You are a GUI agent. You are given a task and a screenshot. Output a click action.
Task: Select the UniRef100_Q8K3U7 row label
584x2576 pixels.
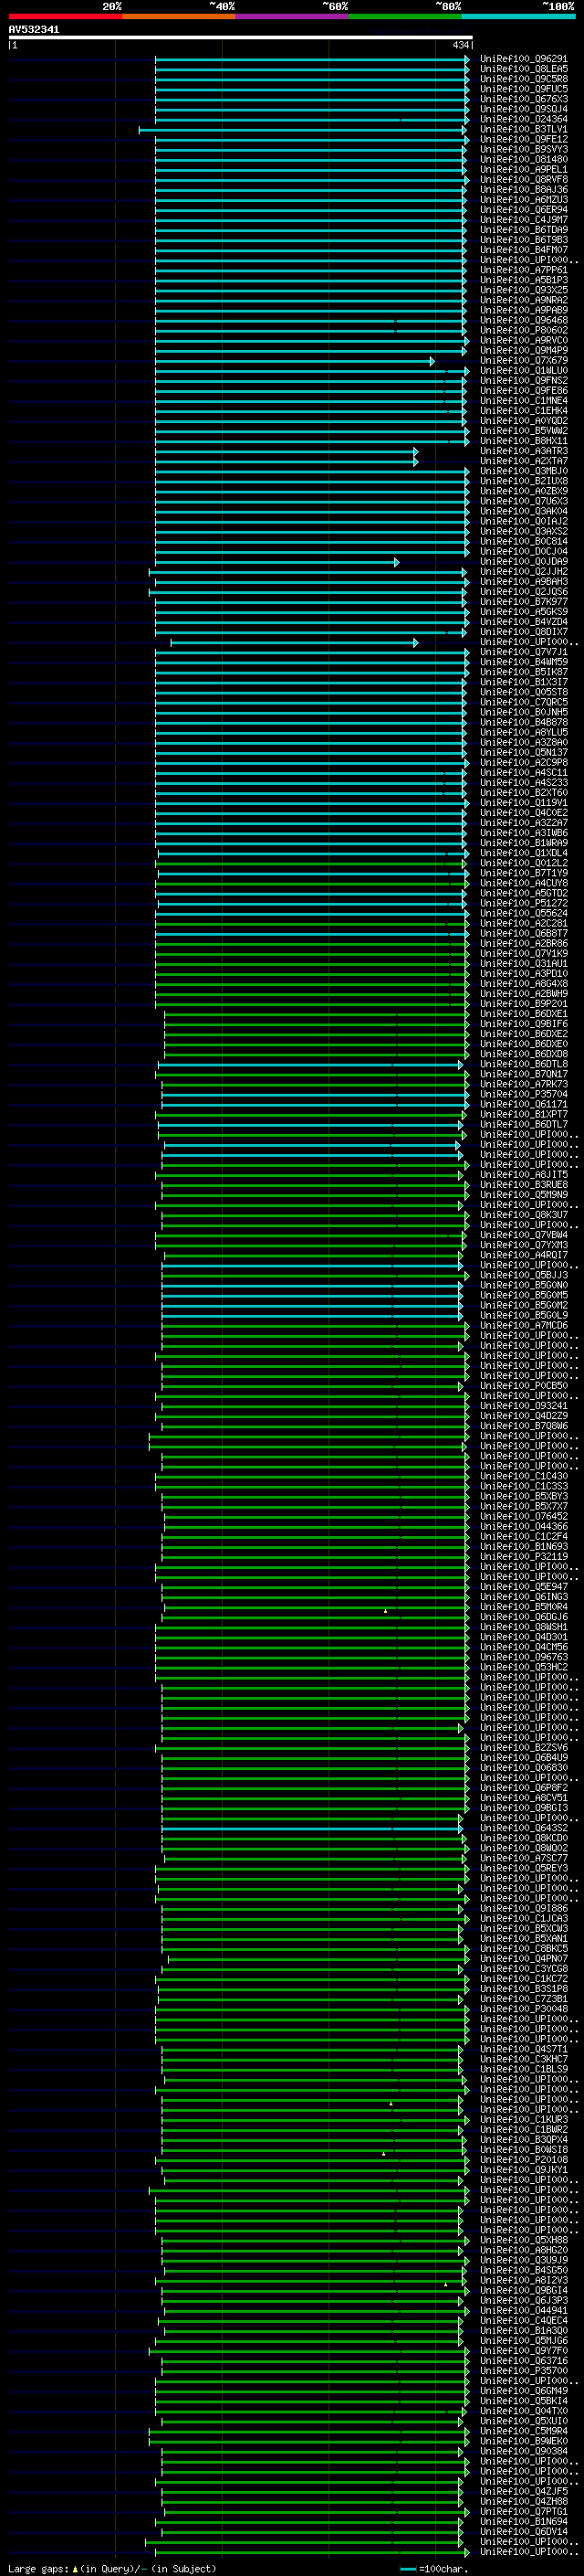click(523, 1215)
